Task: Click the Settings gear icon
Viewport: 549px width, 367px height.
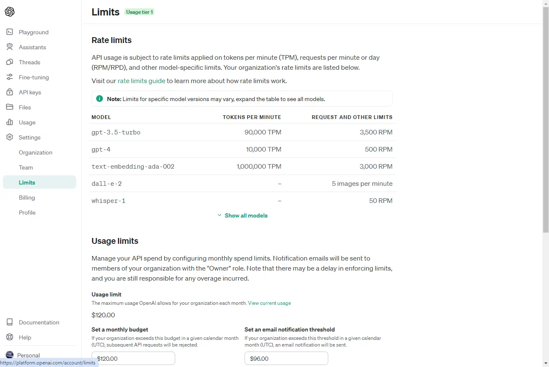Action: 10,137
